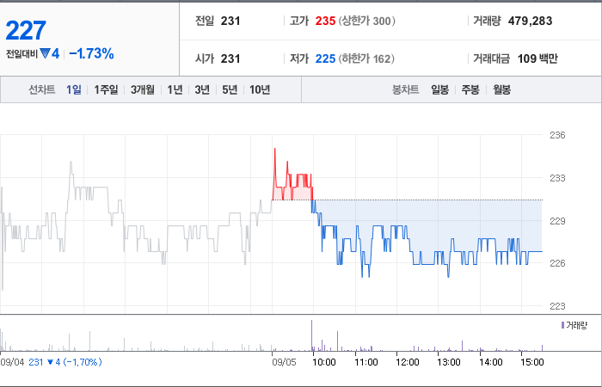Image resolution: width=602 pixels, height=387 pixels.
Task: Click the 223 price axis label
Action: [x=557, y=306]
